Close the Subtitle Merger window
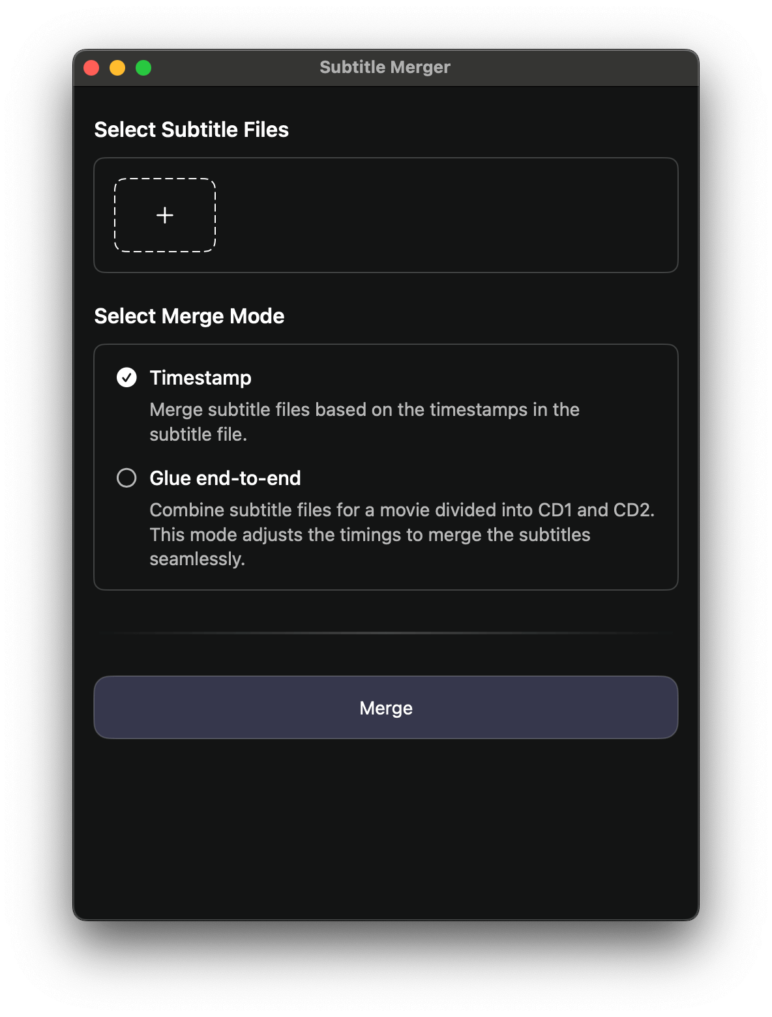 pos(91,68)
